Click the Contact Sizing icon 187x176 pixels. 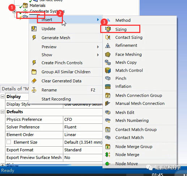[x=108, y=37]
